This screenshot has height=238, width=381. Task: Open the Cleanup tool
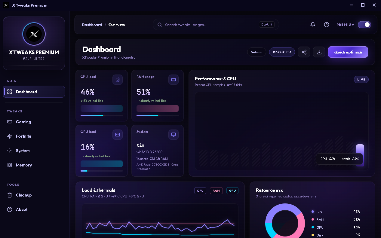coord(34,195)
